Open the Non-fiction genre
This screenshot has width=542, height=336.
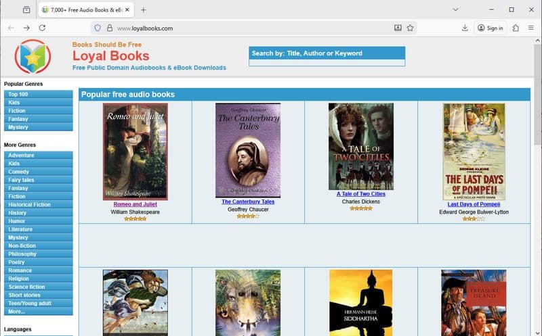39,245
